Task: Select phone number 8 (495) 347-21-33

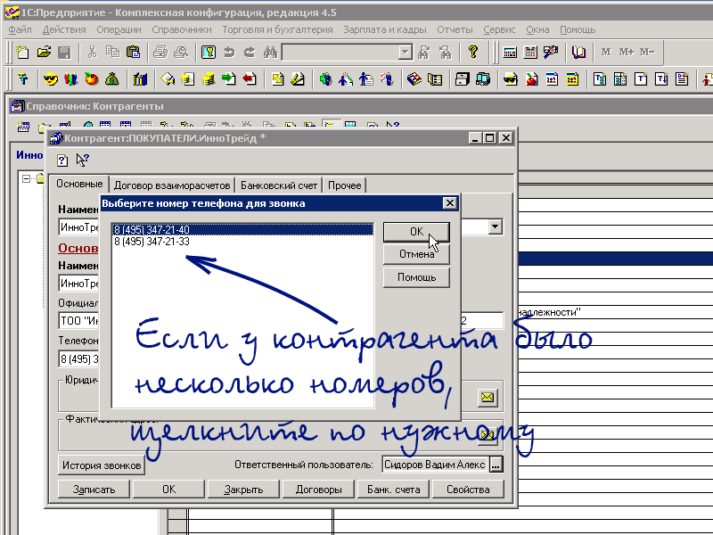Action: (x=242, y=242)
